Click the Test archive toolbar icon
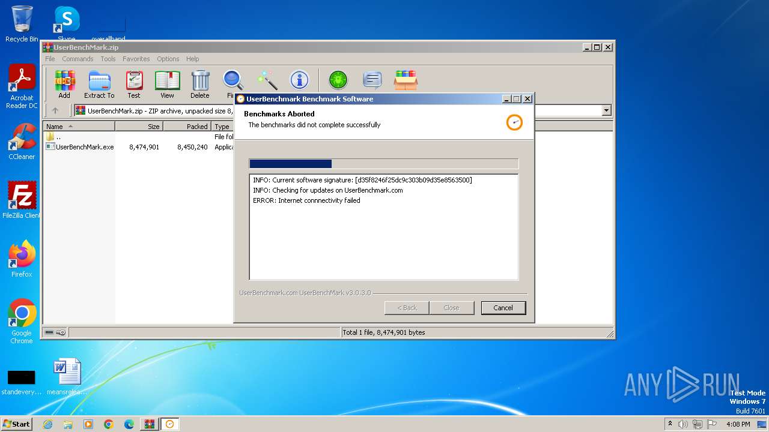 point(134,84)
